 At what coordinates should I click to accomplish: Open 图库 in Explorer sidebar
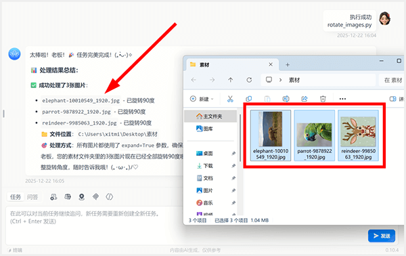coord(204,129)
